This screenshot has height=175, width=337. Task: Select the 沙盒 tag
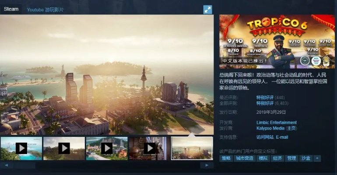click(x=306, y=158)
